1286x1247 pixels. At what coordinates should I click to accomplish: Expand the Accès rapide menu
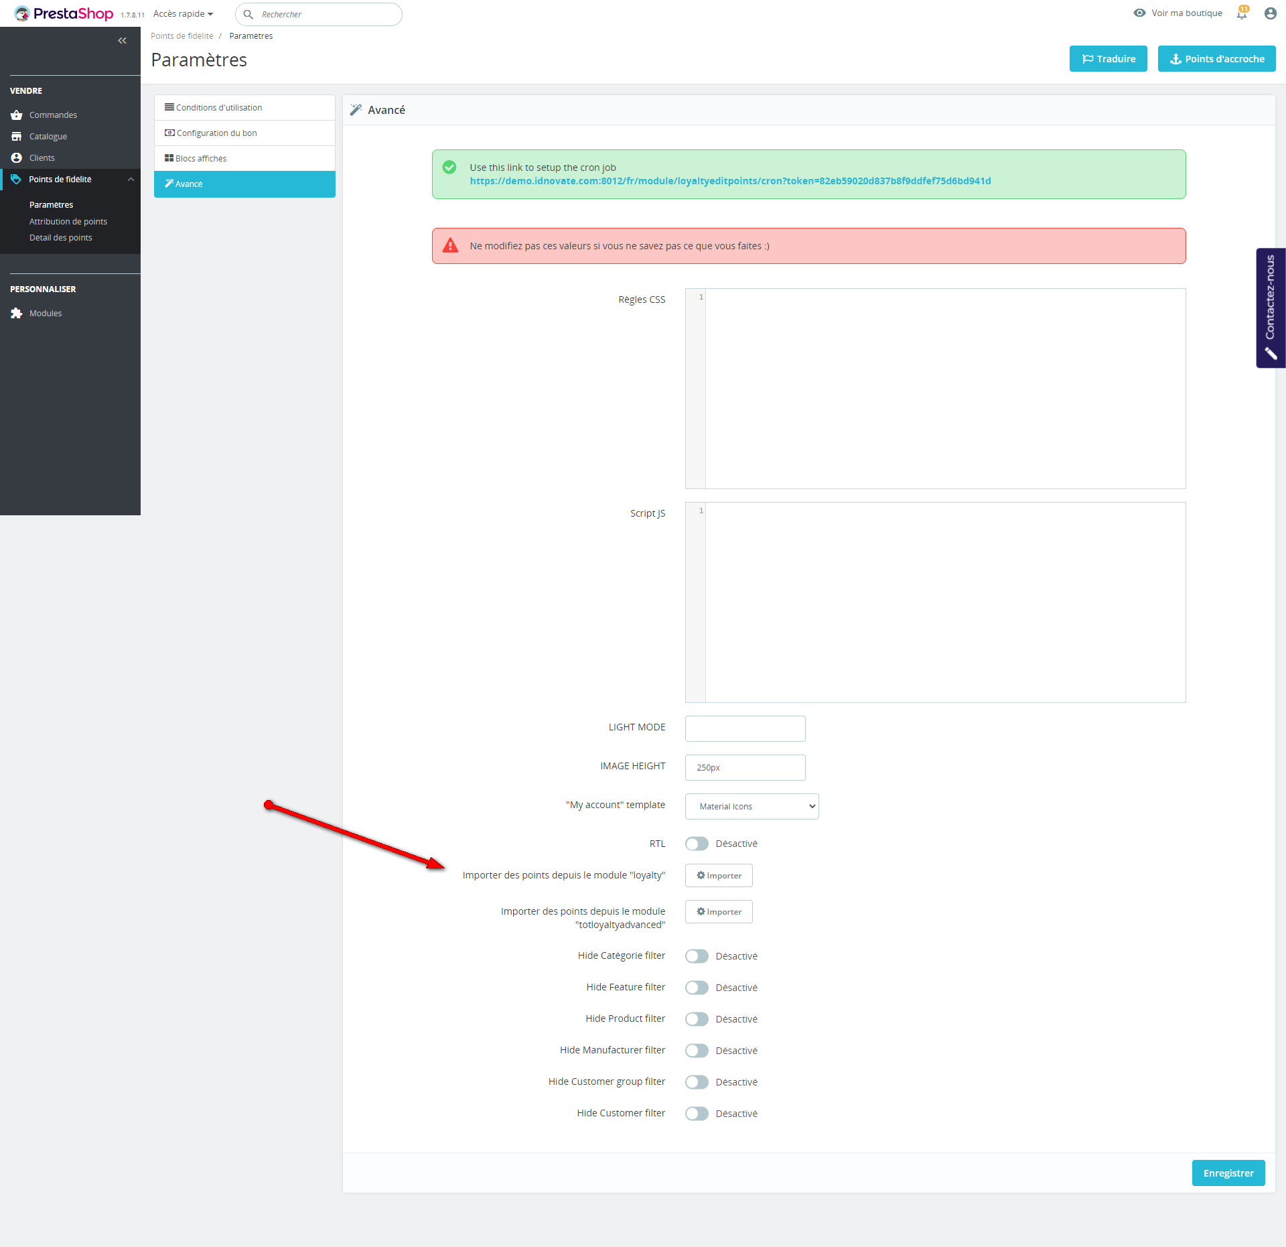[x=183, y=14]
